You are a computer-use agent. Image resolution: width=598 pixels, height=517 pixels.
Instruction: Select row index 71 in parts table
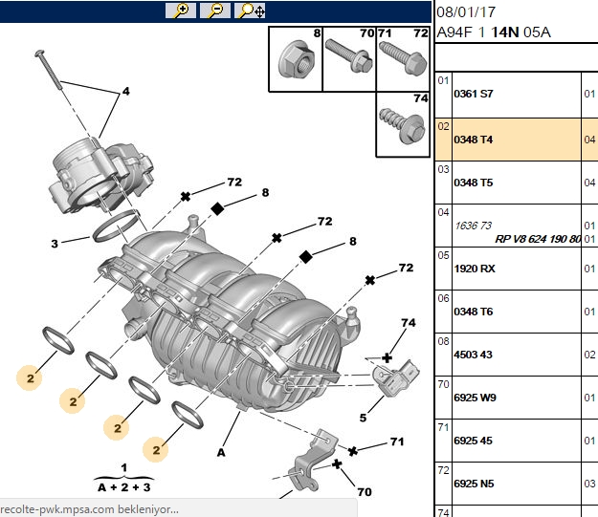pos(443,427)
